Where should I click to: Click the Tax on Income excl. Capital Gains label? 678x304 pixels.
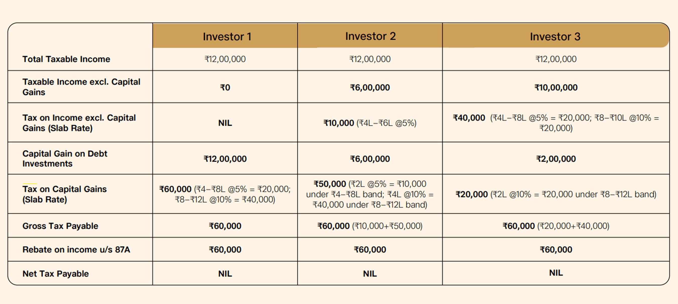pos(79,123)
